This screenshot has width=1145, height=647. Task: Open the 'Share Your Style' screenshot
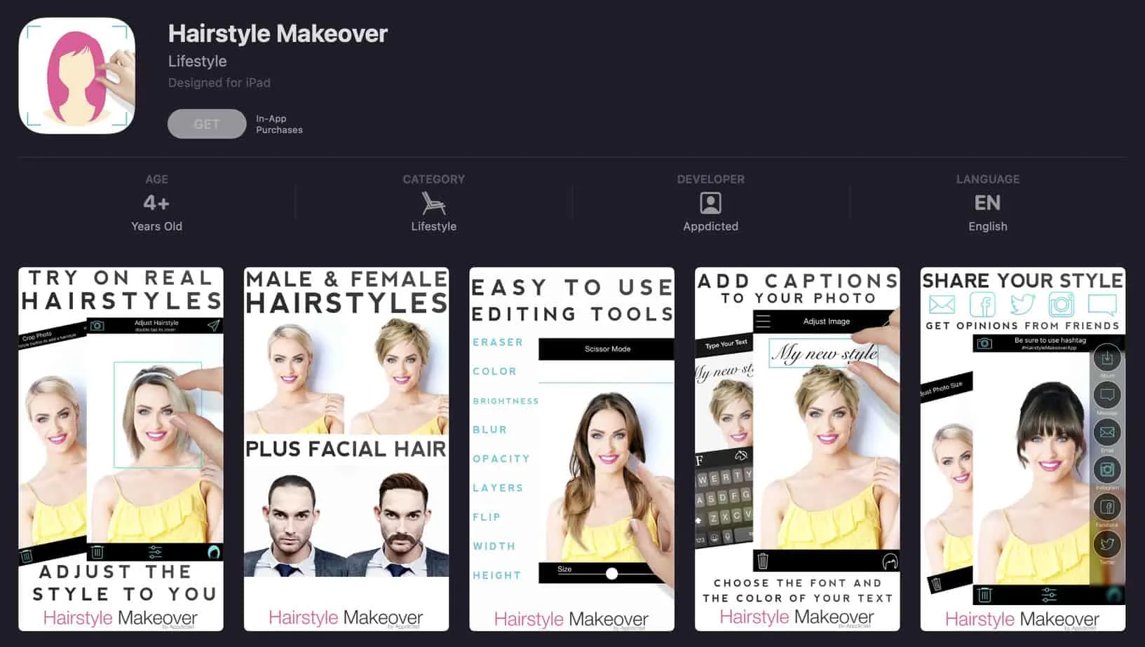pos(1022,449)
